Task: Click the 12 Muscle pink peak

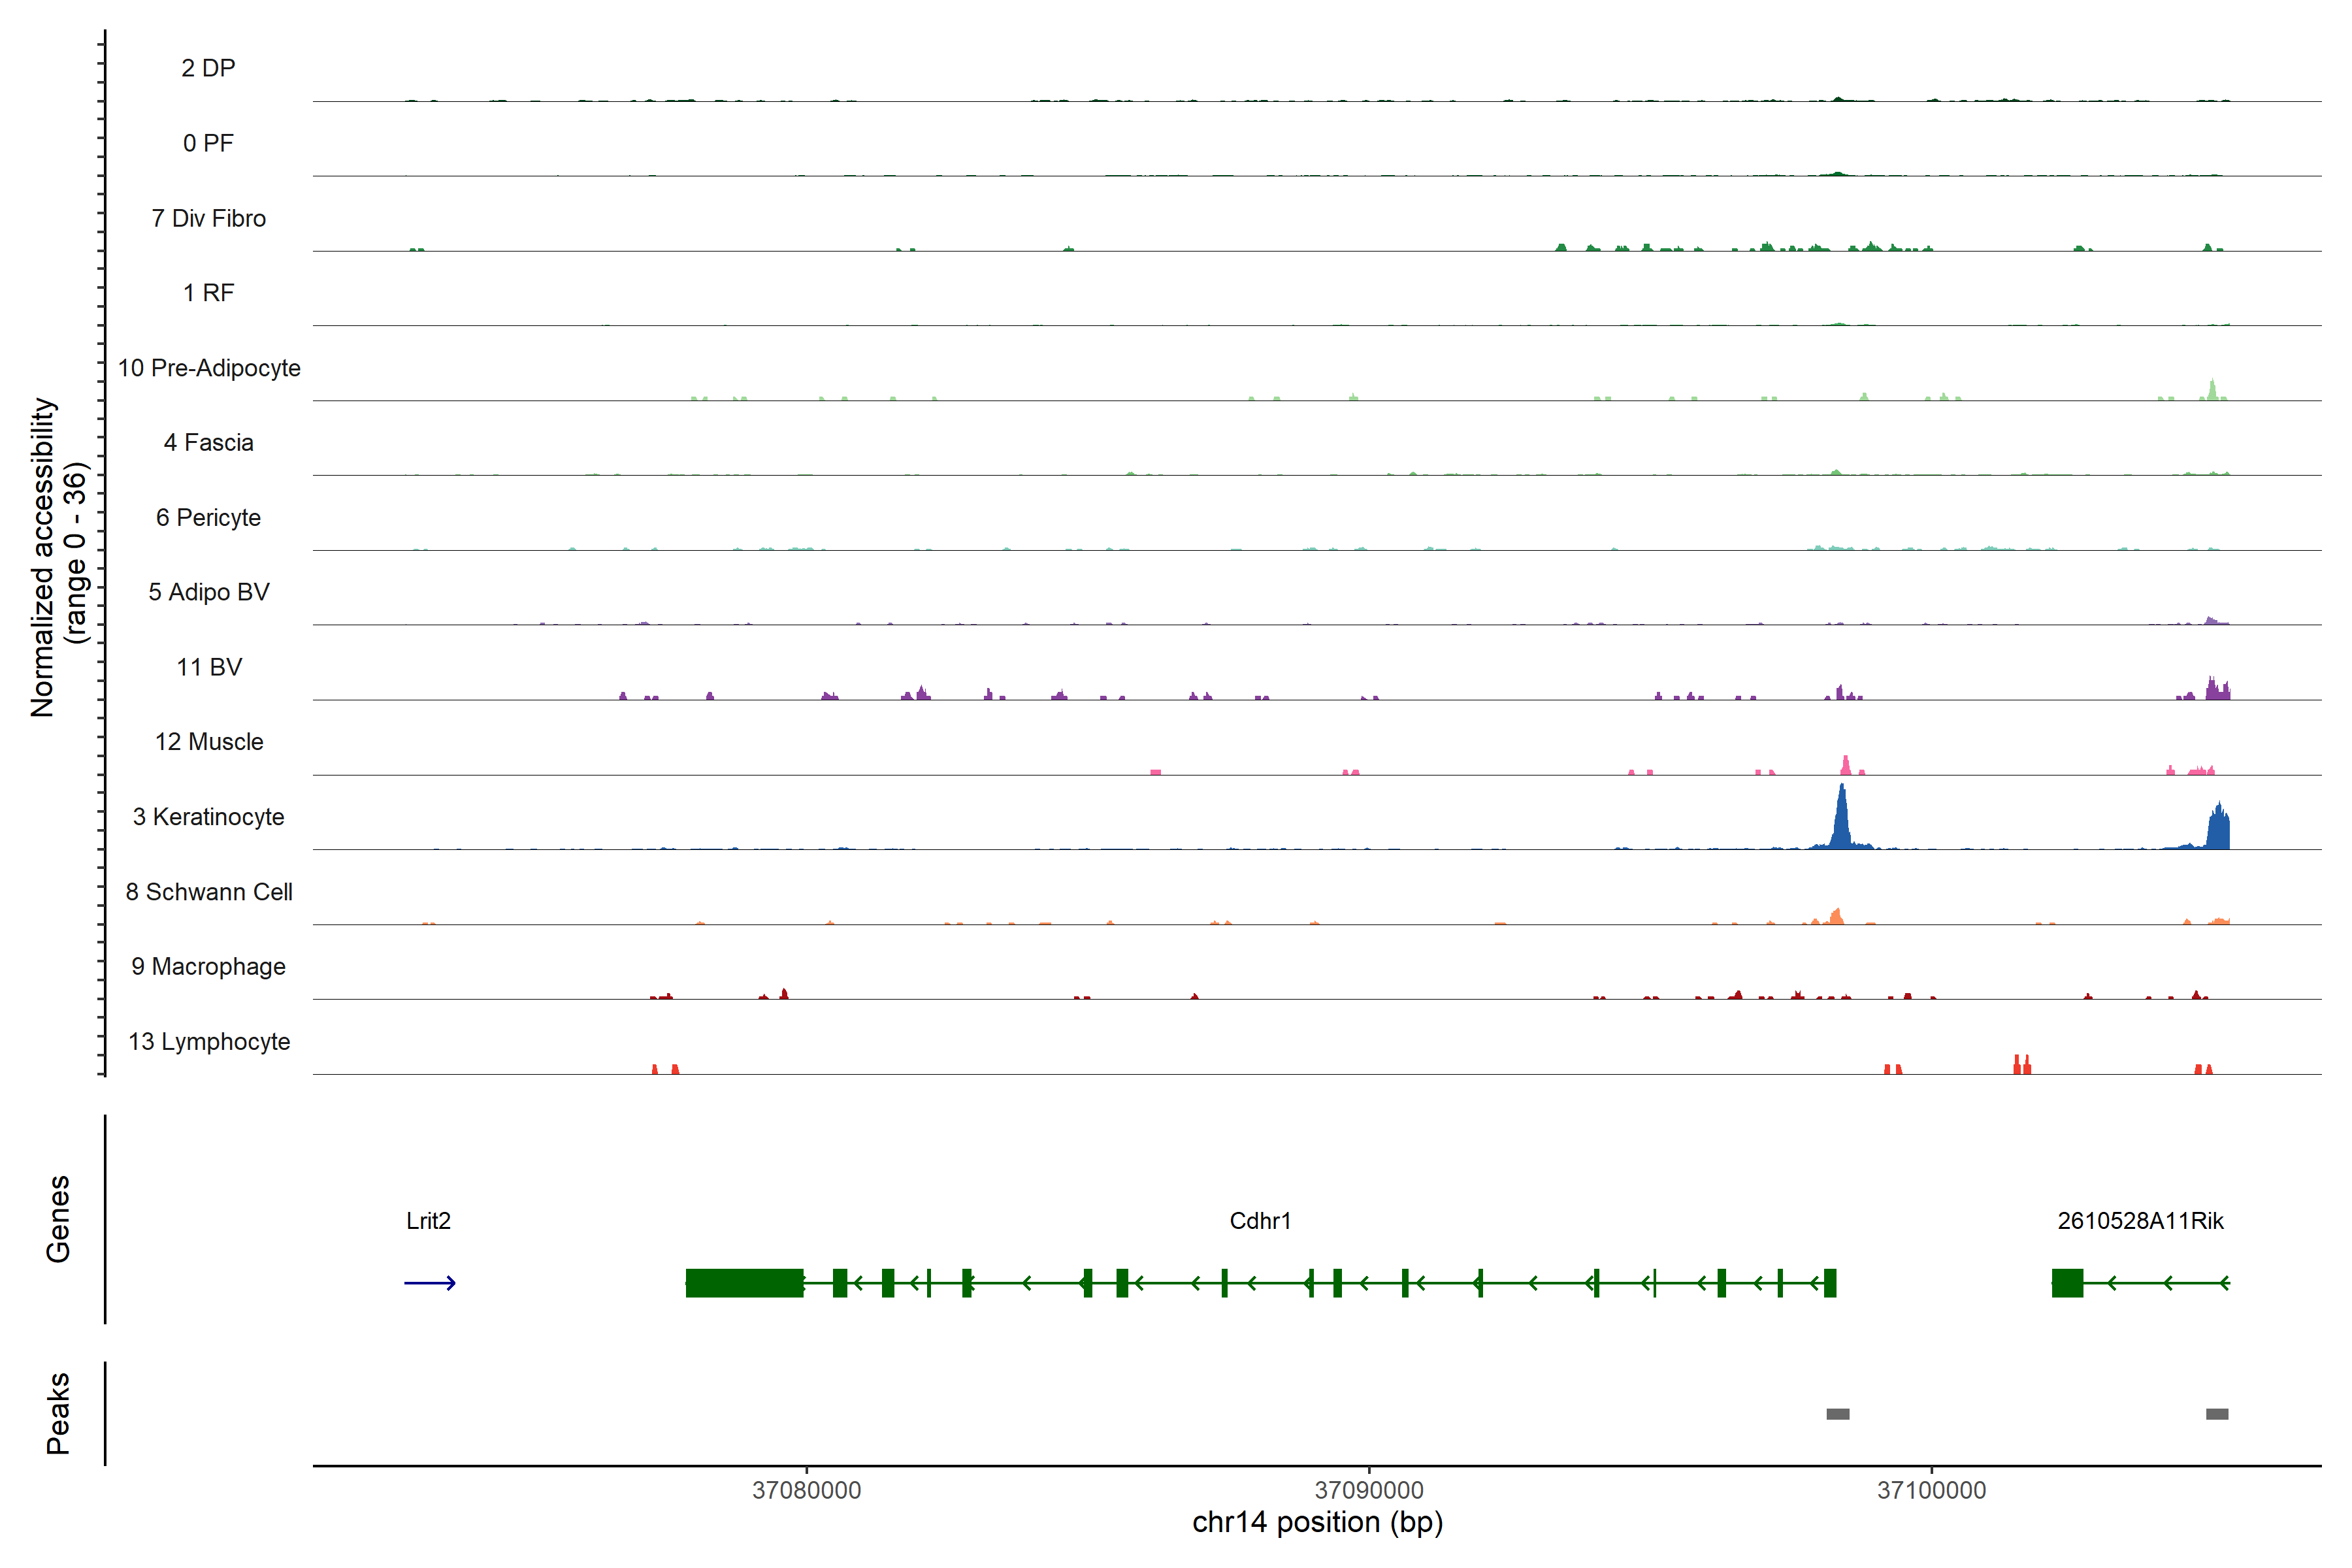Action: 1845,766
